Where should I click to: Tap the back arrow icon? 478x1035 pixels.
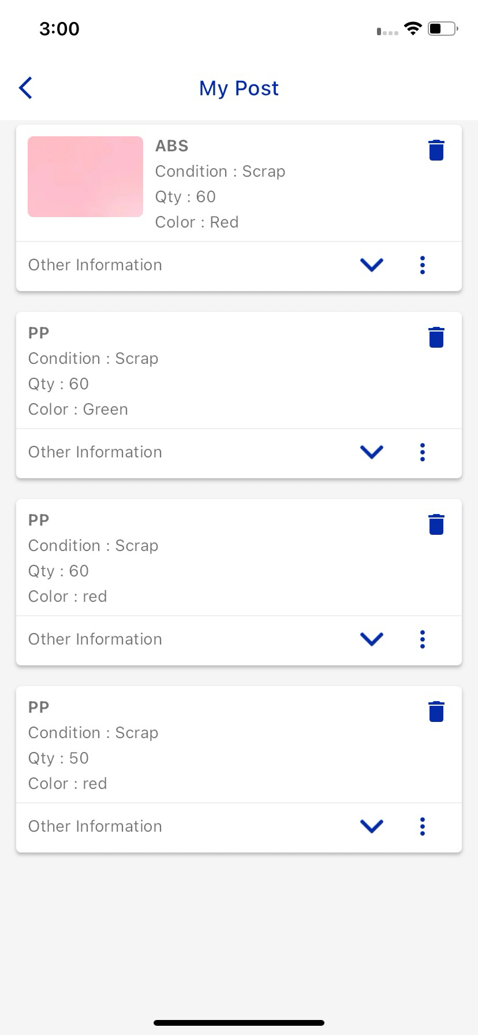click(x=25, y=88)
